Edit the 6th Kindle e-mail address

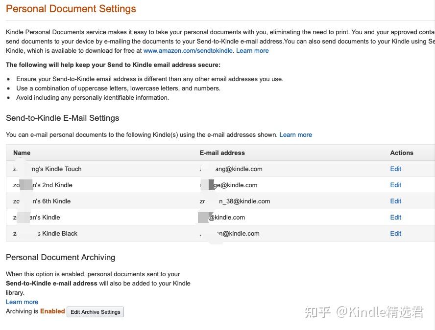click(395, 201)
